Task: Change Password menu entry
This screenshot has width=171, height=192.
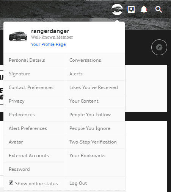Action: tap(34, 169)
